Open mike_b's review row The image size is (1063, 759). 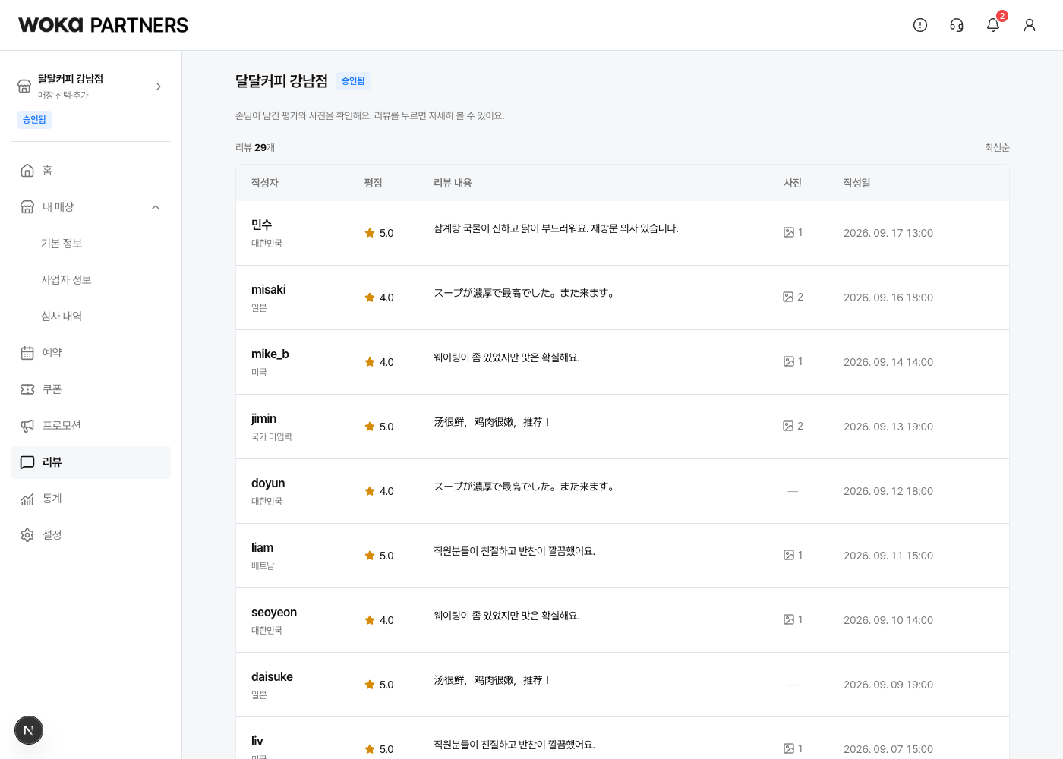(623, 362)
